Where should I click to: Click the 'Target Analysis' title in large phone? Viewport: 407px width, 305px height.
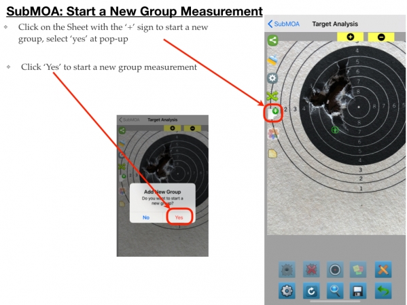click(x=335, y=24)
